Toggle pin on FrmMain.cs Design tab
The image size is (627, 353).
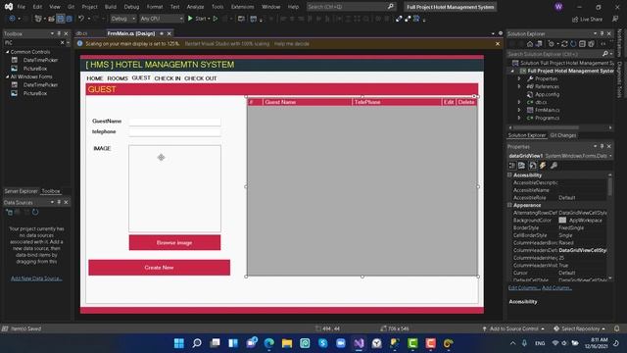pyautogui.click(x=162, y=33)
